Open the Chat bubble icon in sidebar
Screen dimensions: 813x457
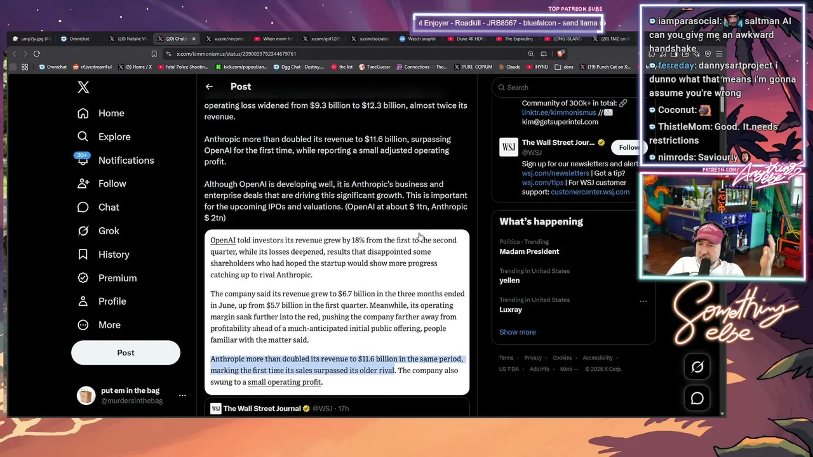83,207
